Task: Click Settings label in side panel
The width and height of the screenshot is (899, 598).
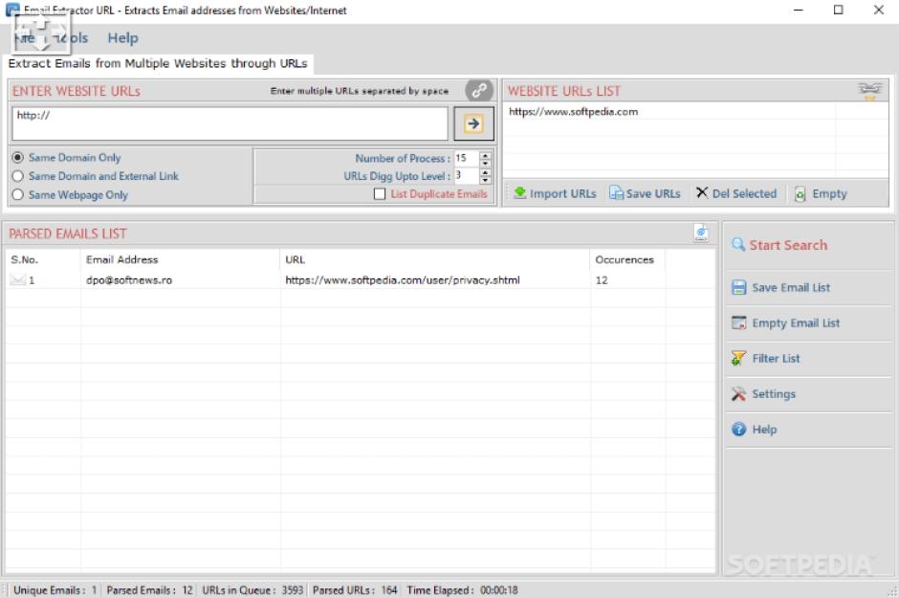Action: [x=774, y=394]
